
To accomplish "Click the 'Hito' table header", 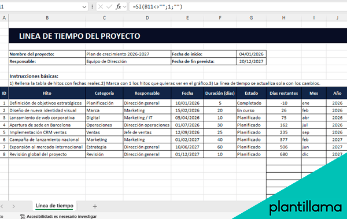I will (x=47, y=93).
